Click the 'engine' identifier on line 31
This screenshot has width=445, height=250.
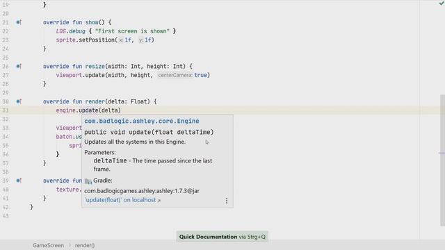[x=66, y=110]
